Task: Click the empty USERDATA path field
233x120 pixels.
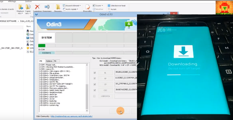Action: 126,96
